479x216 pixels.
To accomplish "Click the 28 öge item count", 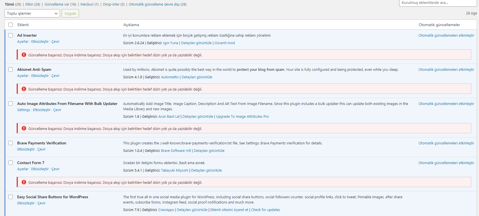I will click(471, 13).
